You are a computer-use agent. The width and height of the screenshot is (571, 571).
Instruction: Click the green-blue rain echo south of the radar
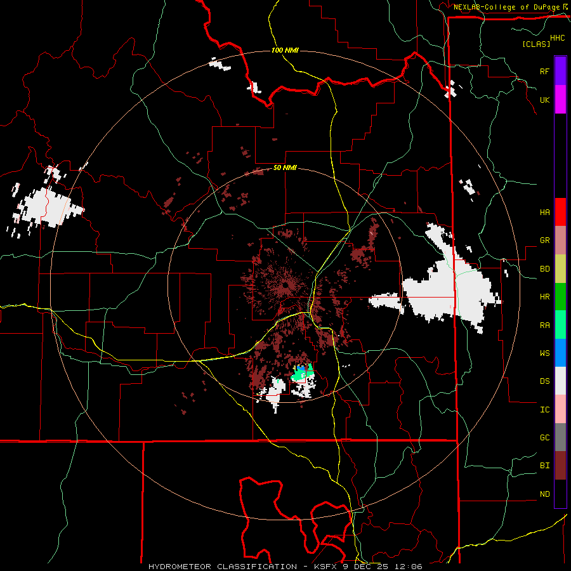[x=302, y=373]
